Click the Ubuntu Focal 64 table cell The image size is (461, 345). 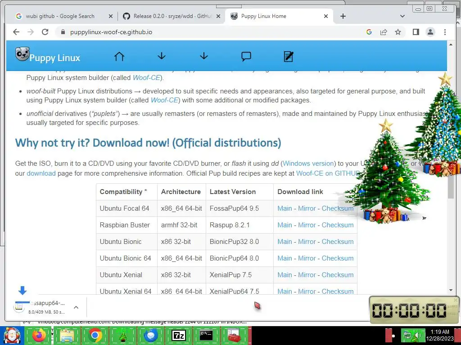[127, 208]
